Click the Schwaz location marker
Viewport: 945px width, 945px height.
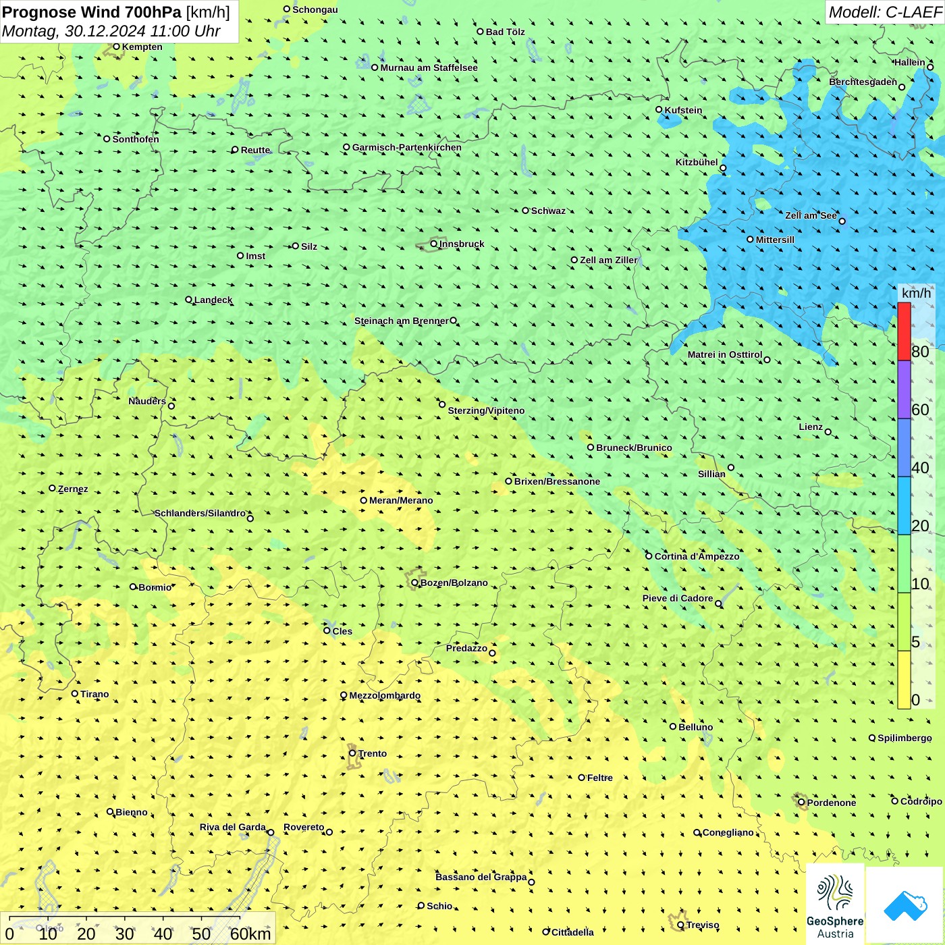click(x=525, y=211)
